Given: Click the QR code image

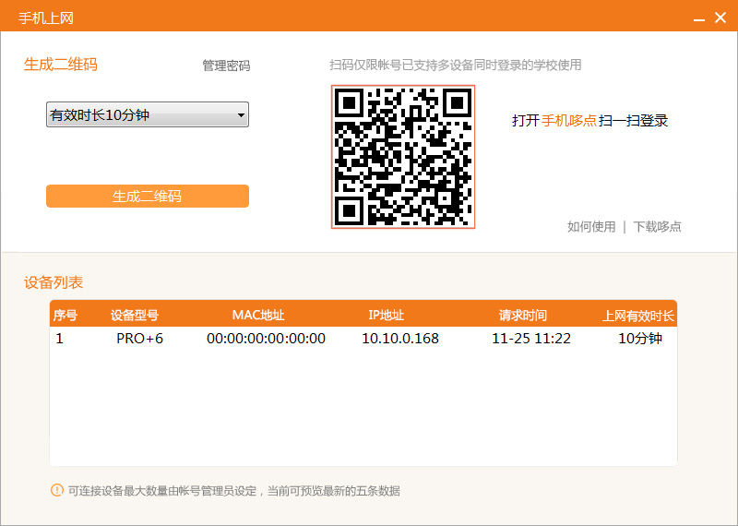Looking at the screenshot, I should coord(403,157).
